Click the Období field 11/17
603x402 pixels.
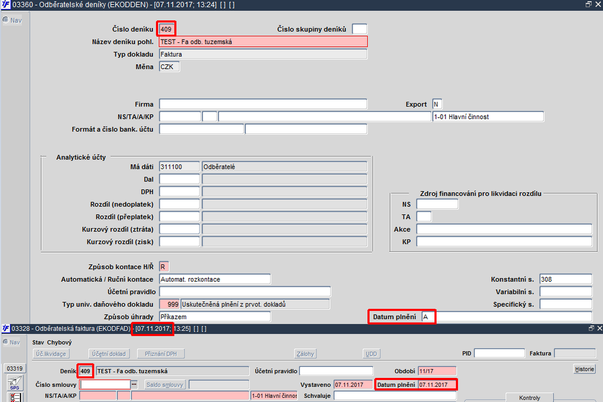pyautogui.click(x=437, y=371)
